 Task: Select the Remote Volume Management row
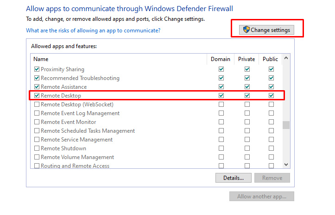click(x=77, y=157)
